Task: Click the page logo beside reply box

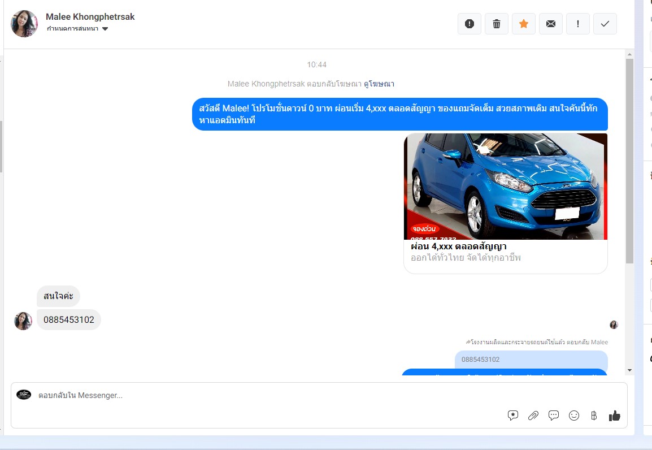Action: click(24, 395)
